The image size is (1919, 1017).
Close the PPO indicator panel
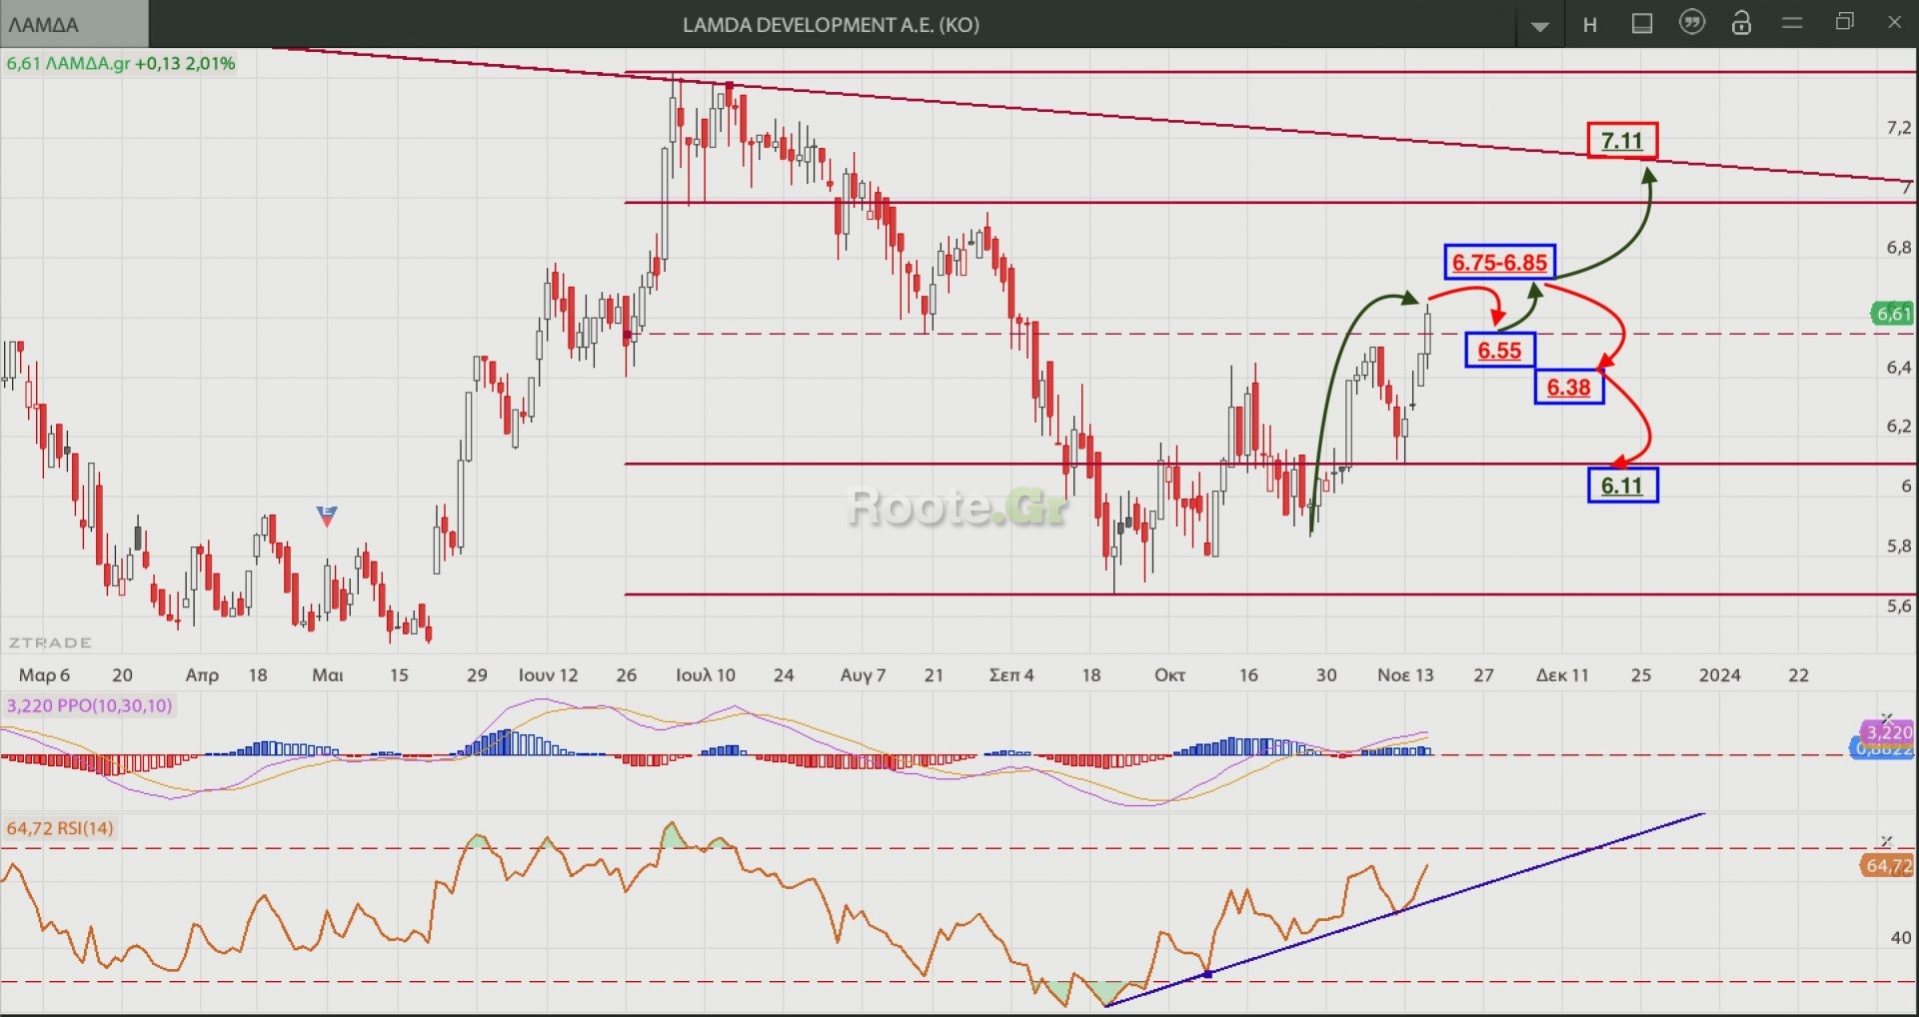1887,717
